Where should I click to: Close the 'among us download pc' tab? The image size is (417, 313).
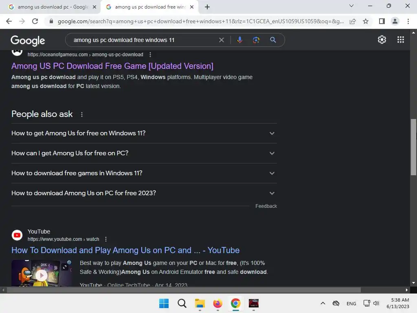(x=94, y=7)
